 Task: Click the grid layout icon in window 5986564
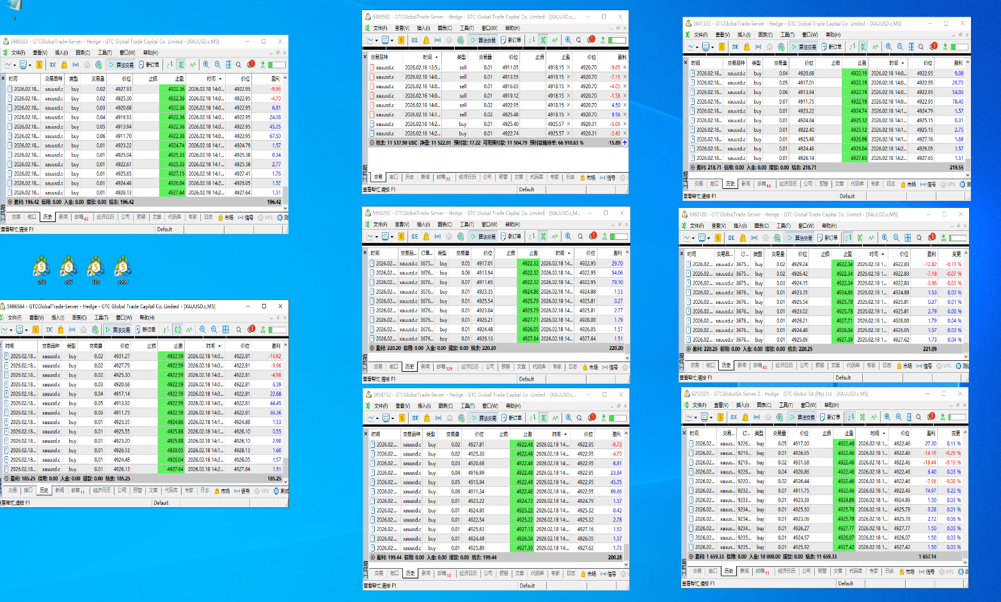point(225,329)
